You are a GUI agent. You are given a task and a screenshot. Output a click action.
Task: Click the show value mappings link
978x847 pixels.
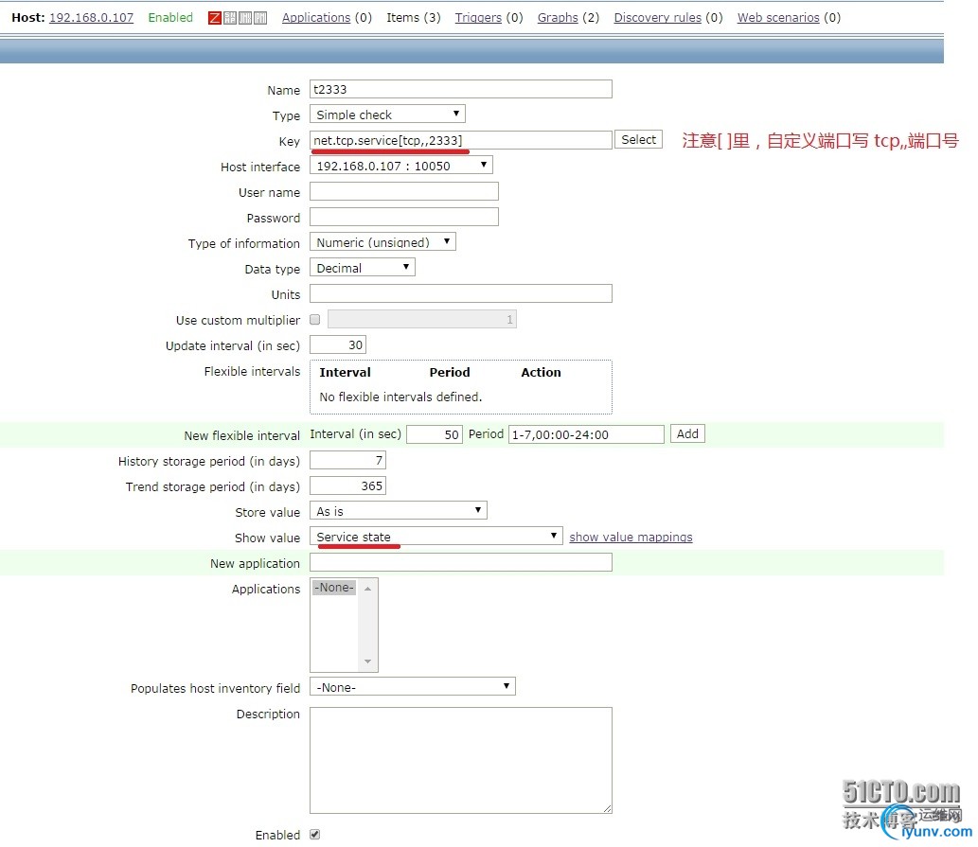tap(631, 537)
